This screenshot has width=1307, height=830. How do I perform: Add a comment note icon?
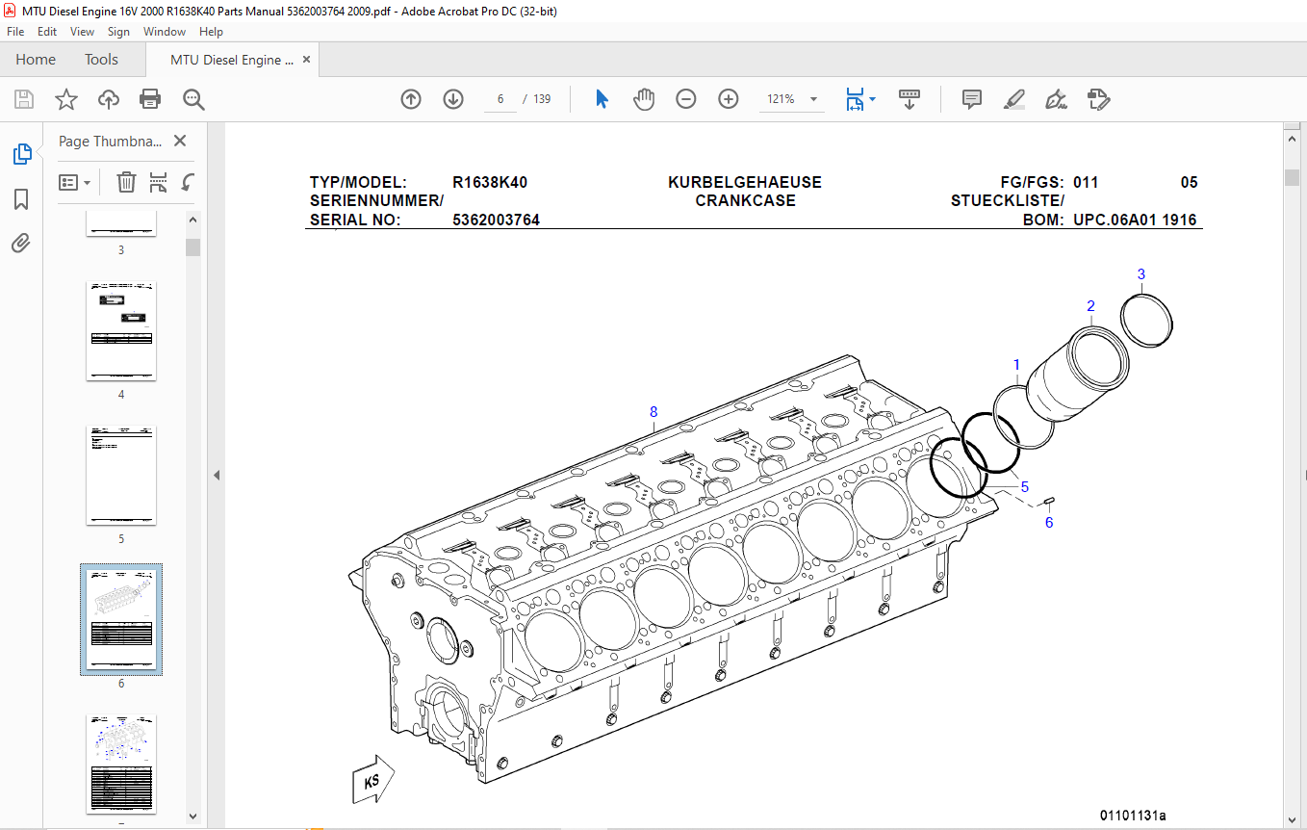[972, 99]
